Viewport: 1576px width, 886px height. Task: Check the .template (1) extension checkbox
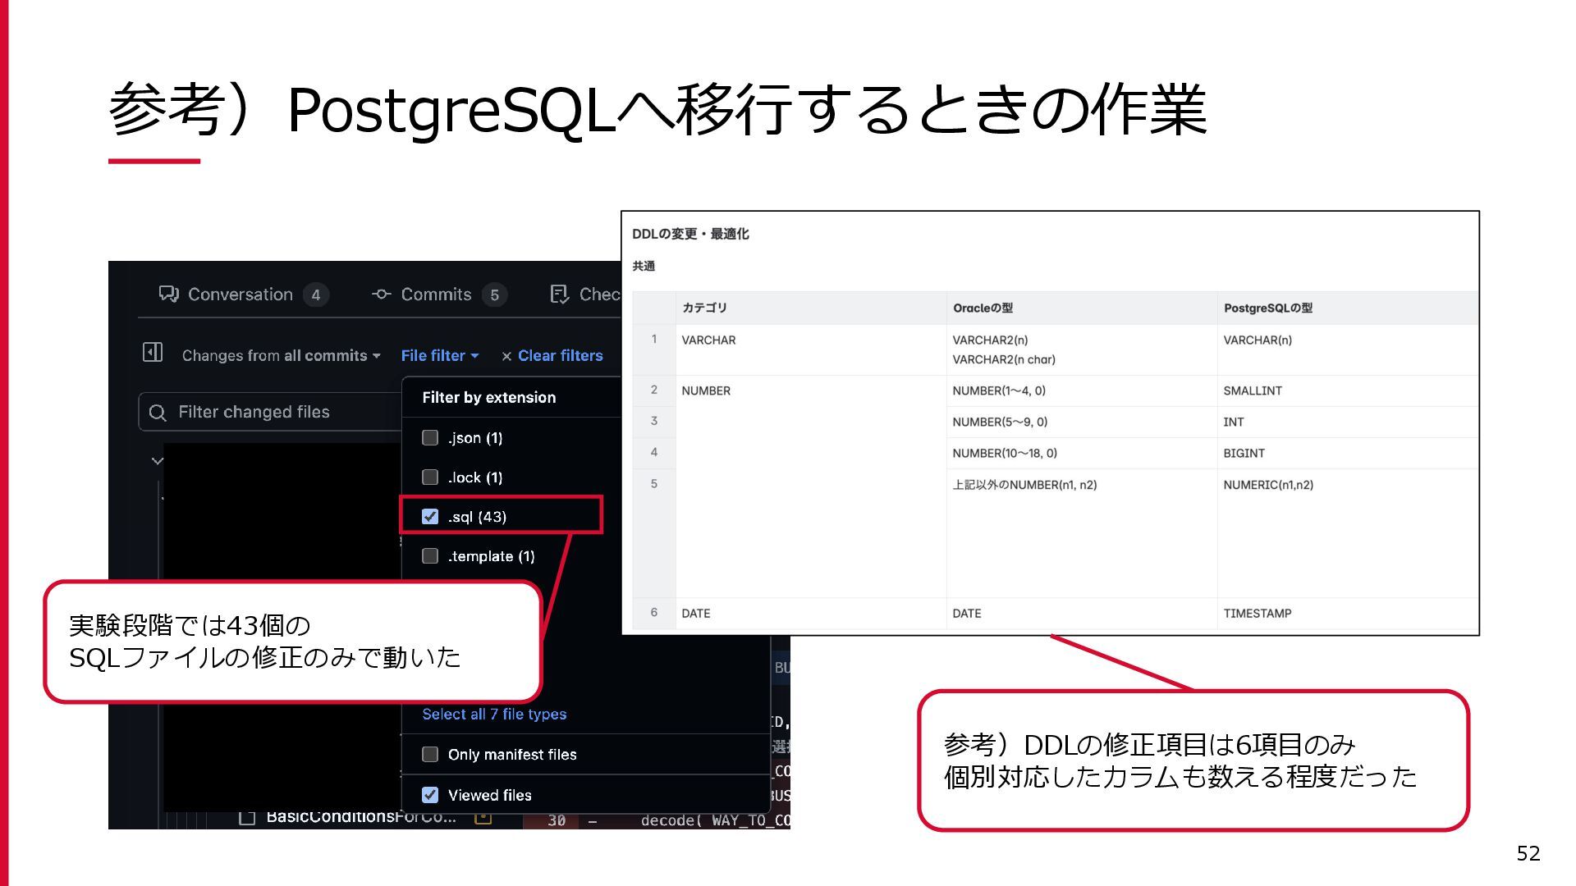point(430,556)
